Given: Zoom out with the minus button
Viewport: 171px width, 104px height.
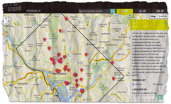Looking at the screenshot, I should pos(6,74).
